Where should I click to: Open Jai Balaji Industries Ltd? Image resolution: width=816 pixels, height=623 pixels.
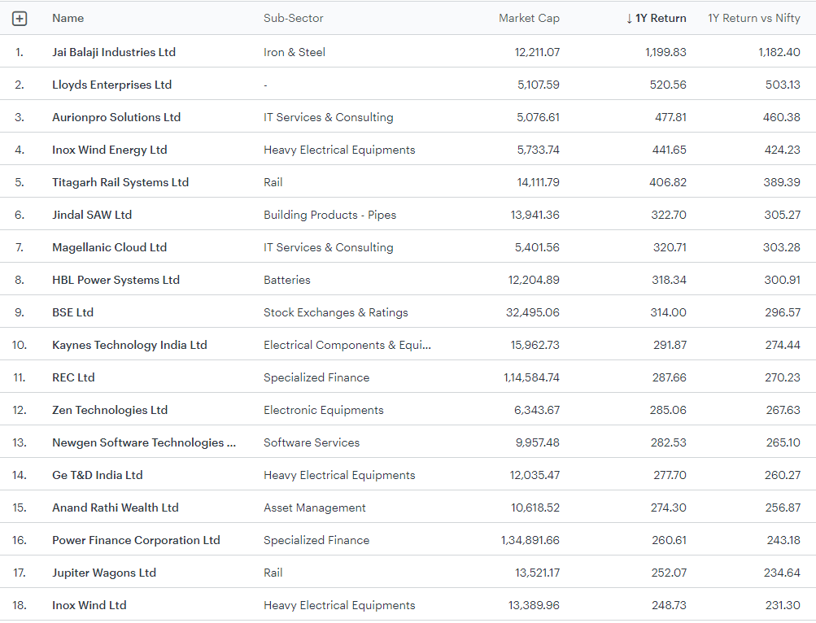coord(113,52)
